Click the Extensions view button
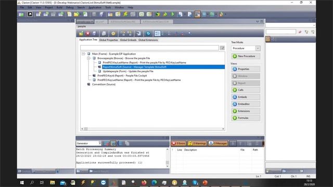The height and width of the screenshot is (187, 333). click(x=246, y=111)
